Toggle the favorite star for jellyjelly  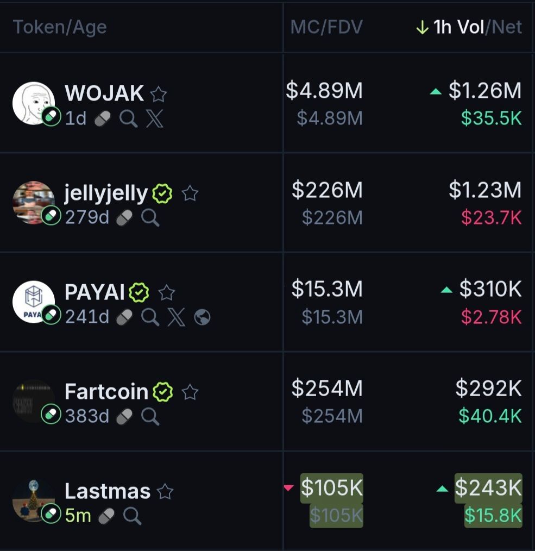coord(190,193)
